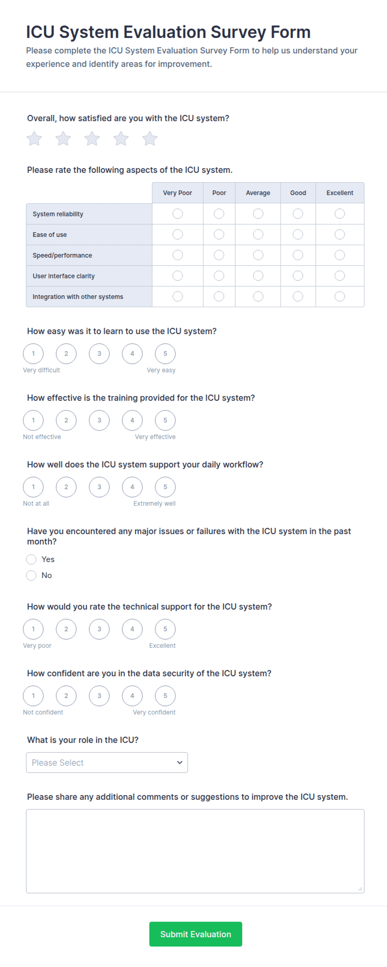Mark System reliability as Excellent
The width and height of the screenshot is (387, 967).
340,214
